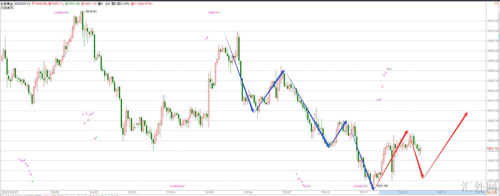Click the 05/12 date on time axis
Viewport: 500px width, 196px height.
(403, 192)
